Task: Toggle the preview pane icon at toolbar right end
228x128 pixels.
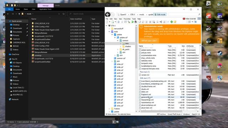Action: pos(195,22)
